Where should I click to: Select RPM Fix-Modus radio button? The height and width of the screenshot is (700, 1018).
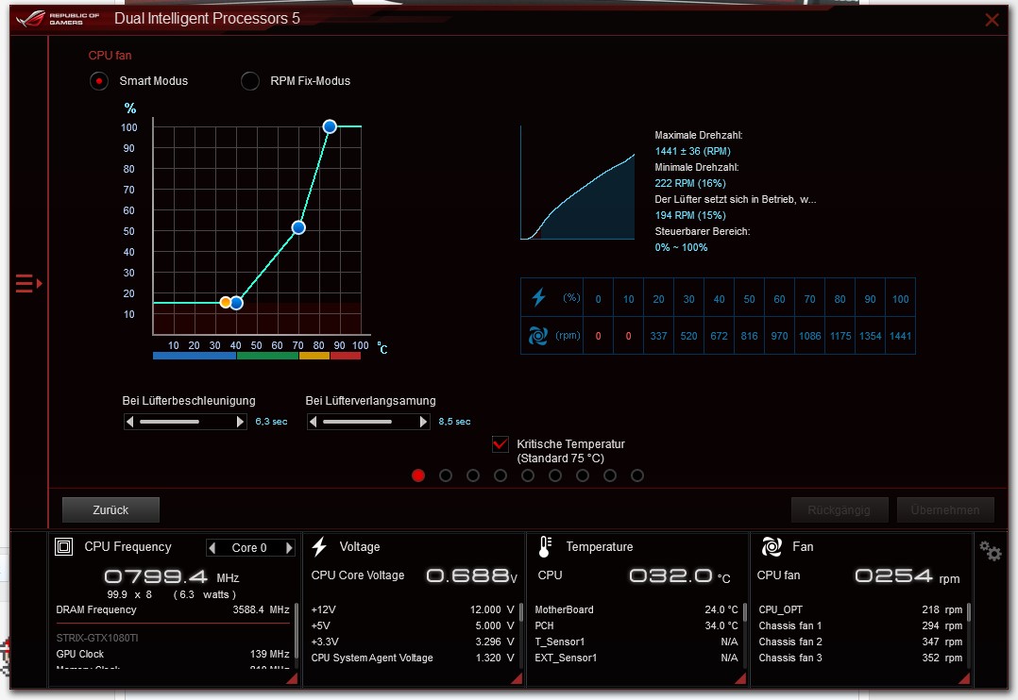[250, 81]
